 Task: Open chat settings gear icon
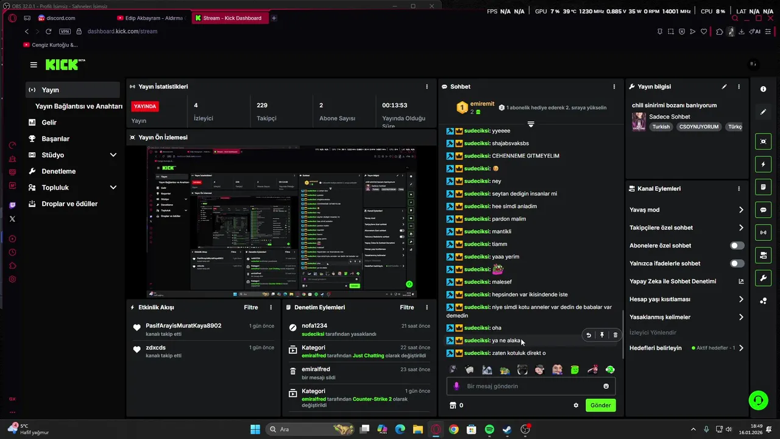pyautogui.click(x=576, y=405)
